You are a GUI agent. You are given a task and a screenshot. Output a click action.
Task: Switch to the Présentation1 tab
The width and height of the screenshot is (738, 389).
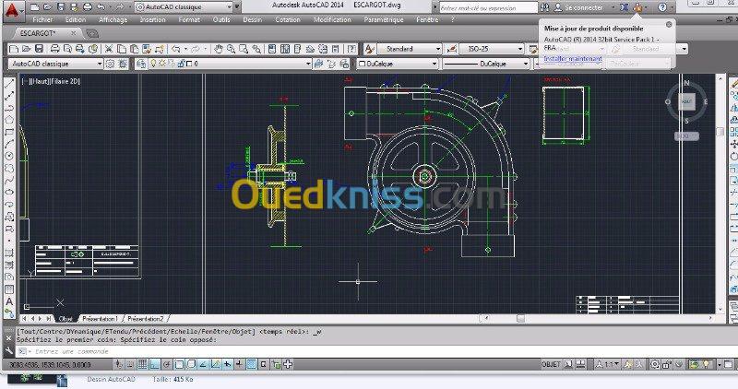101,318
